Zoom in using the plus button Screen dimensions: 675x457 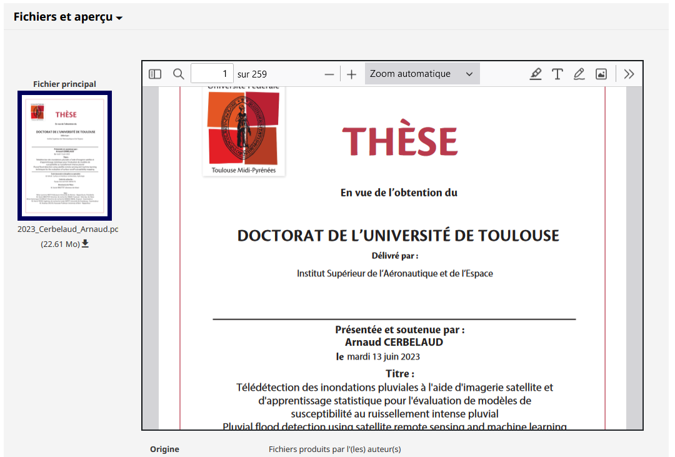coord(351,74)
